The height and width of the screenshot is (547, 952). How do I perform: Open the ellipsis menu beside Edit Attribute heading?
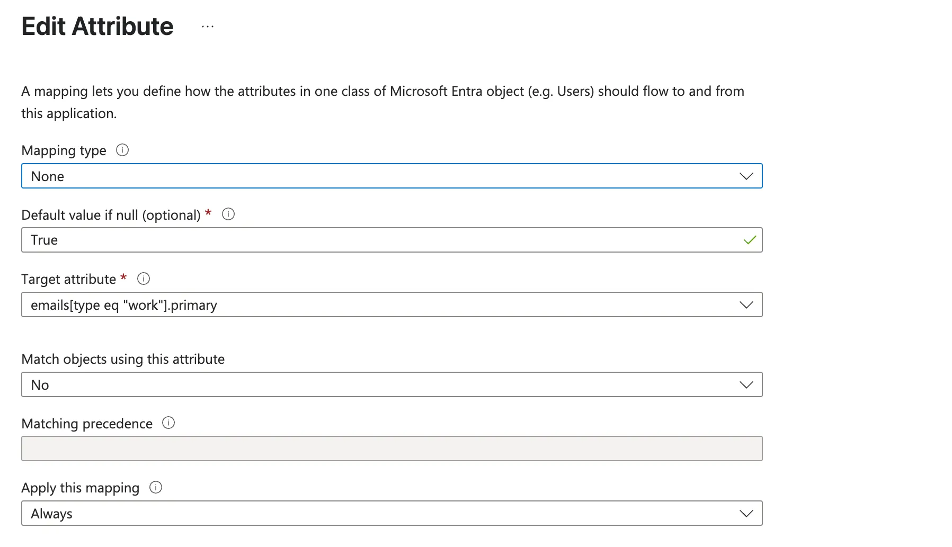(207, 26)
